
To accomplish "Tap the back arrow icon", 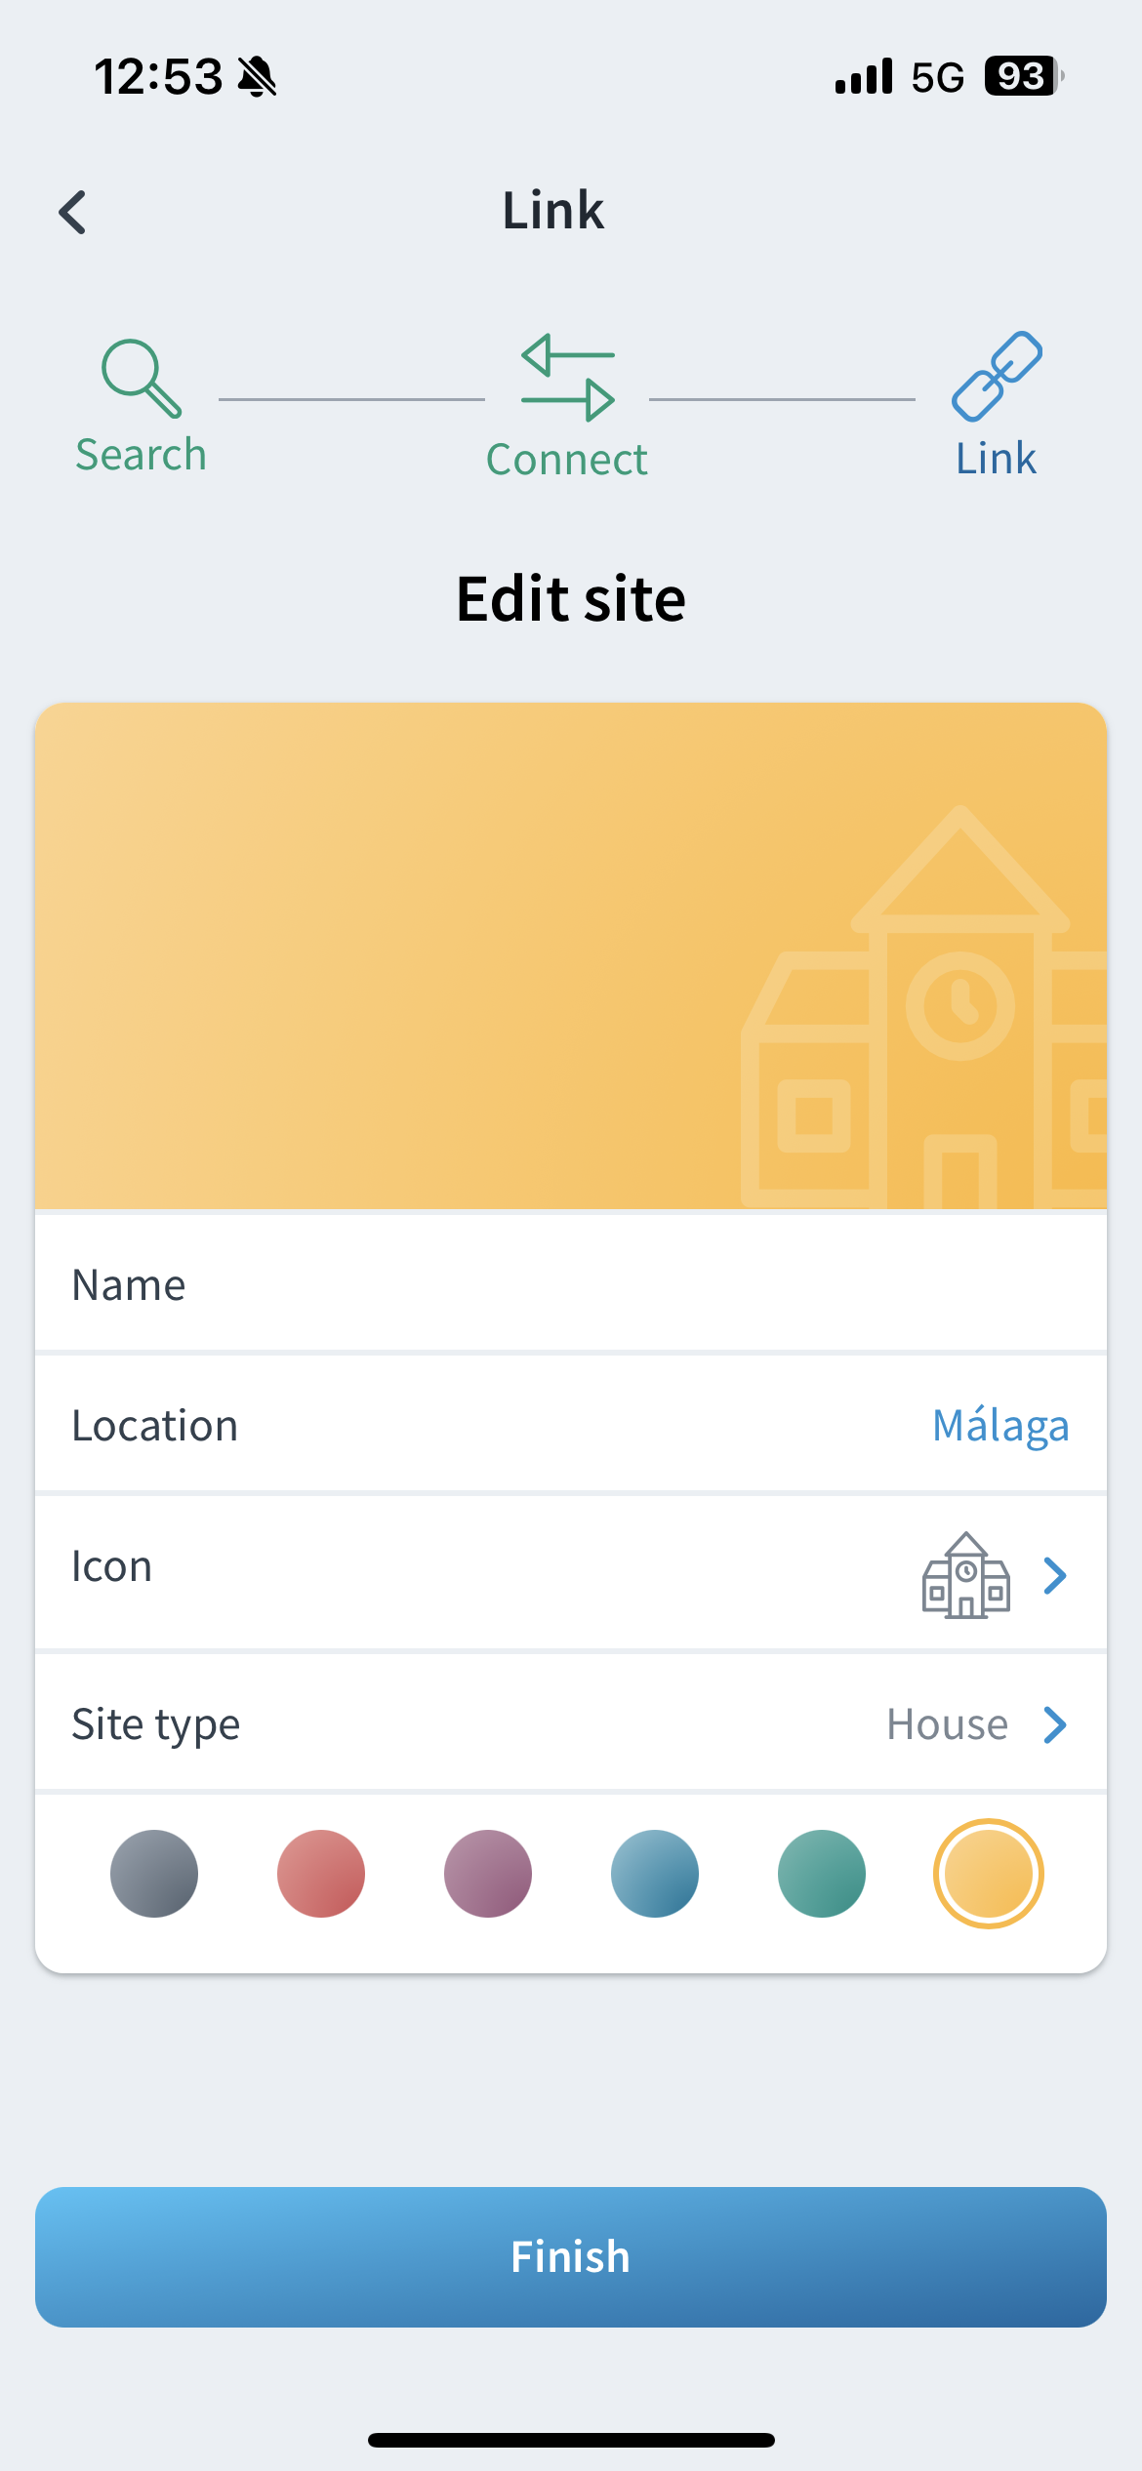I will 73,212.
